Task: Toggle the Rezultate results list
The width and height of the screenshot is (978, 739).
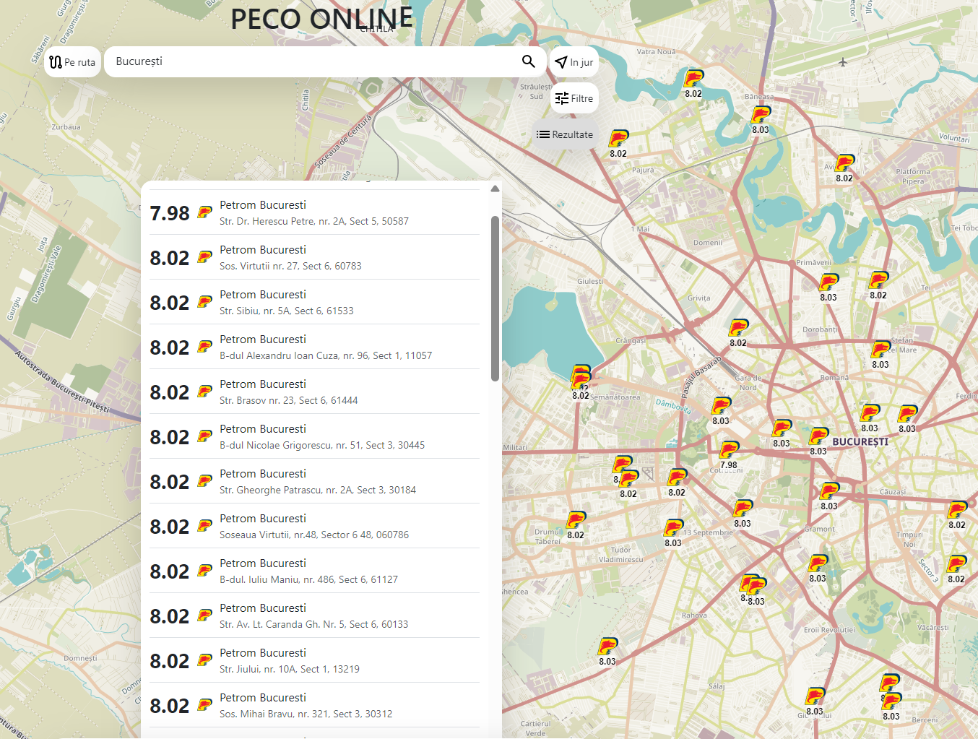Action: [565, 134]
